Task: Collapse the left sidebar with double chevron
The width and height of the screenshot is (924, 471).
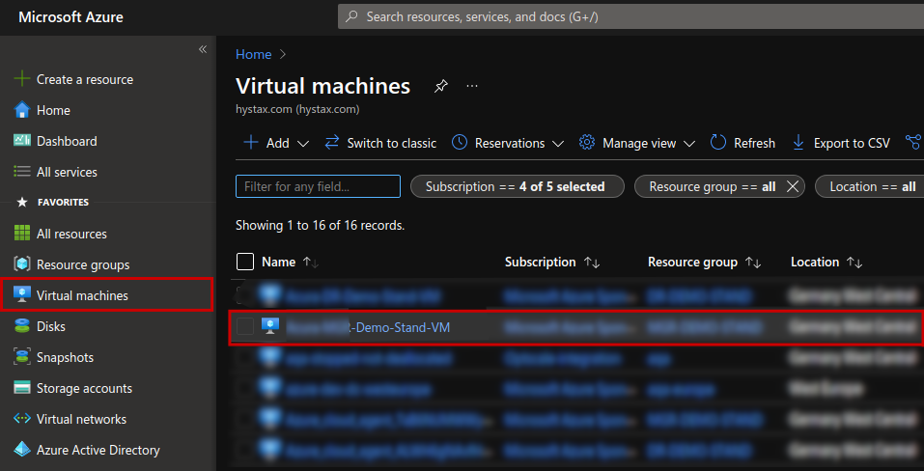Action: pyautogui.click(x=203, y=49)
